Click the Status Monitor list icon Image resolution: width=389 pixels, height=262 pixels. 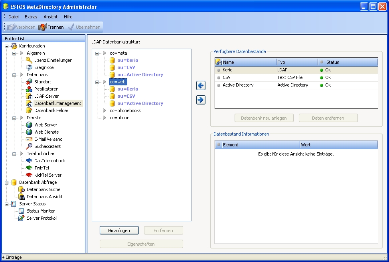[x=21, y=211]
